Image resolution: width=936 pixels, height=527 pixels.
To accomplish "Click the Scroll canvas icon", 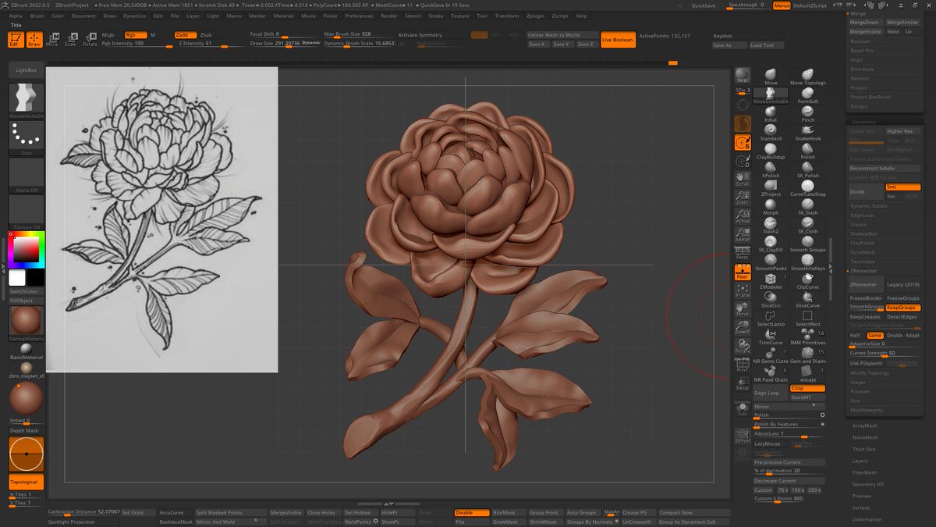I will pyautogui.click(x=743, y=178).
